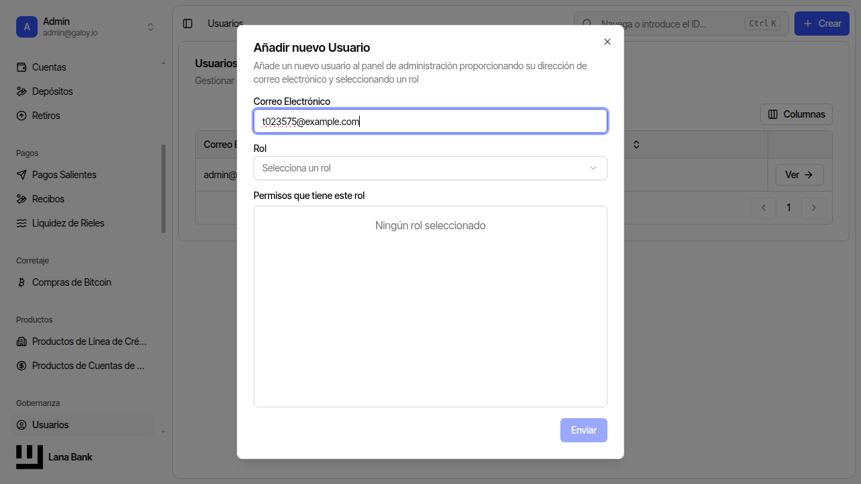
Task: Click the Liquidez de Rieles waves icon
Action: point(22,223)
